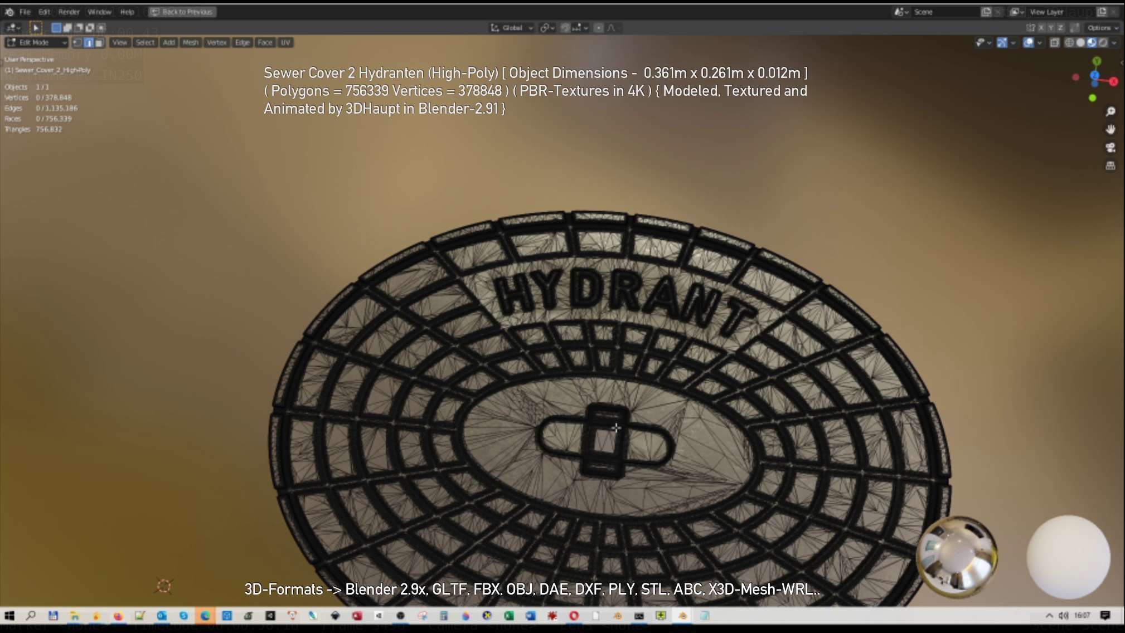This screenshot has height=633, width=1125.
Task: Click the Scene name field
Action: click(946, 12)
